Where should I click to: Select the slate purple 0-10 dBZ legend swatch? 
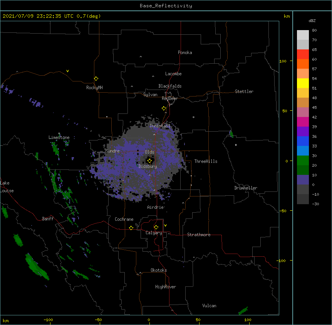(x=303, y=180)
